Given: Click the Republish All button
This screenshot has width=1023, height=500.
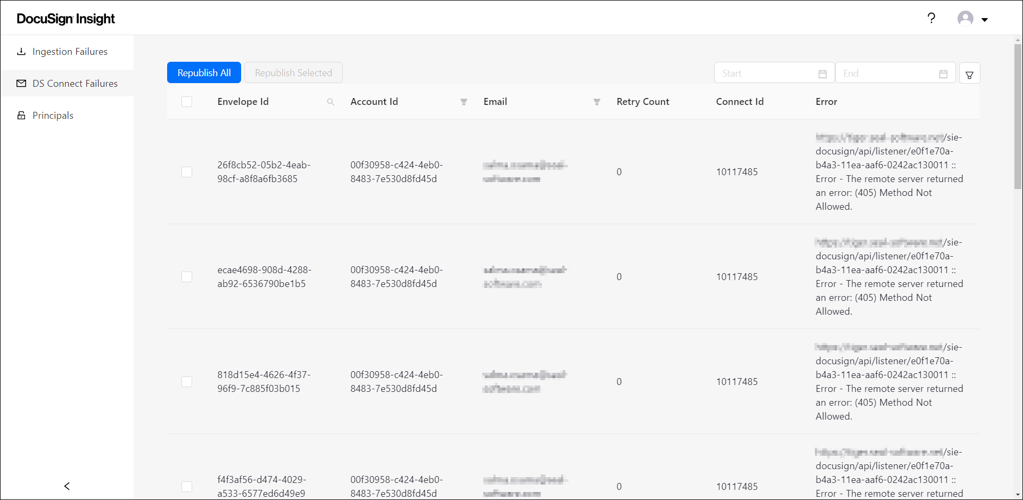Looking at the screenshot, I should (204, 72).
